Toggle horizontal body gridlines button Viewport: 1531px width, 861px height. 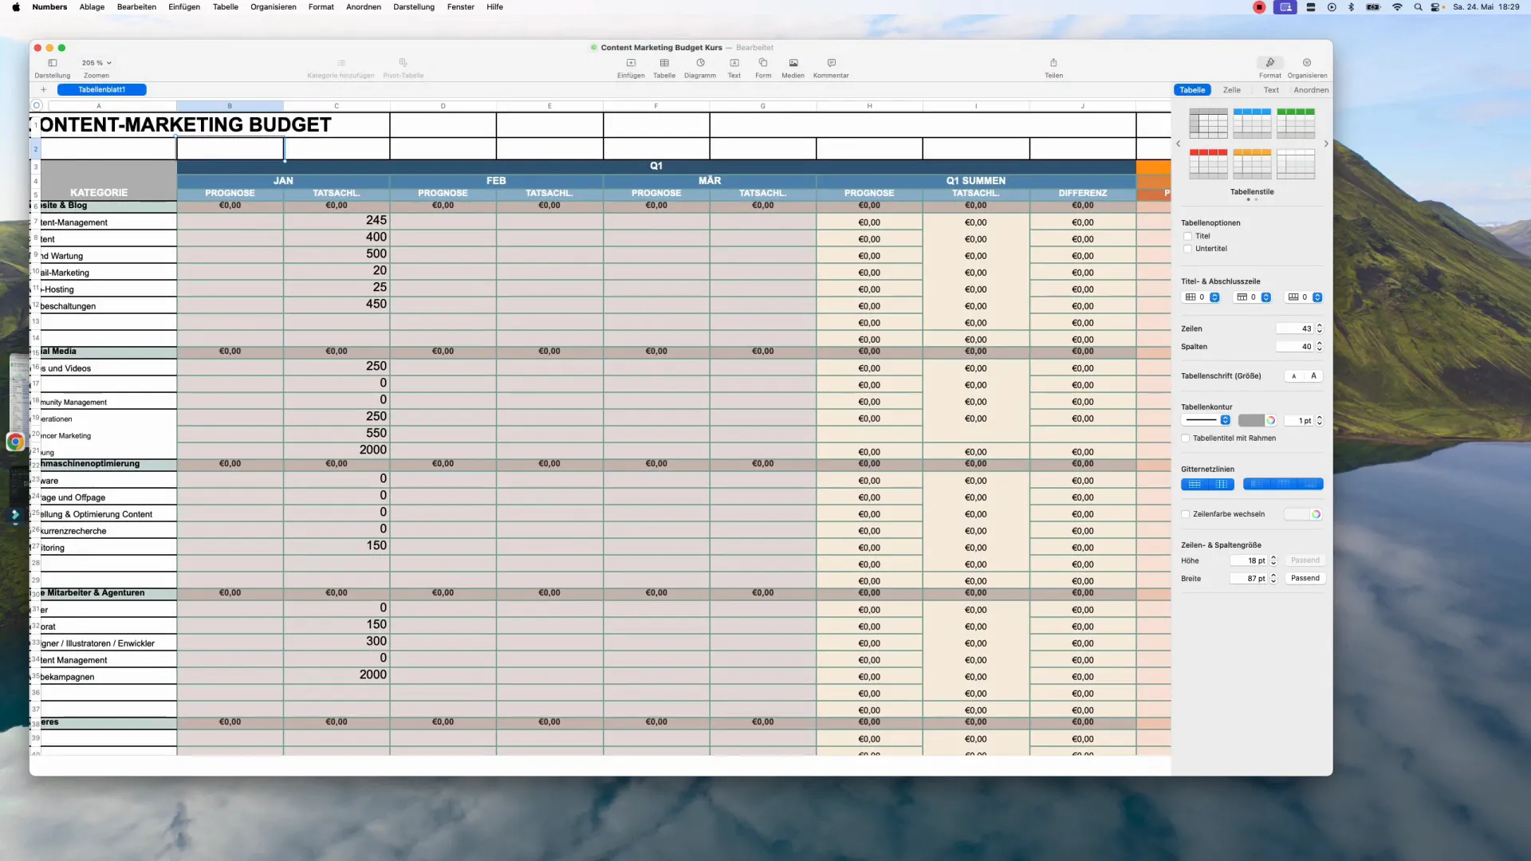point(1194,485)
